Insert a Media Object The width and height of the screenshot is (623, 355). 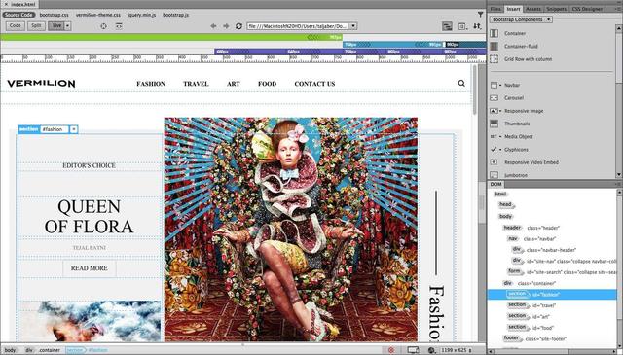tap(519, 136)
